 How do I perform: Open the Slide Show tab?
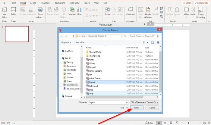74,3
